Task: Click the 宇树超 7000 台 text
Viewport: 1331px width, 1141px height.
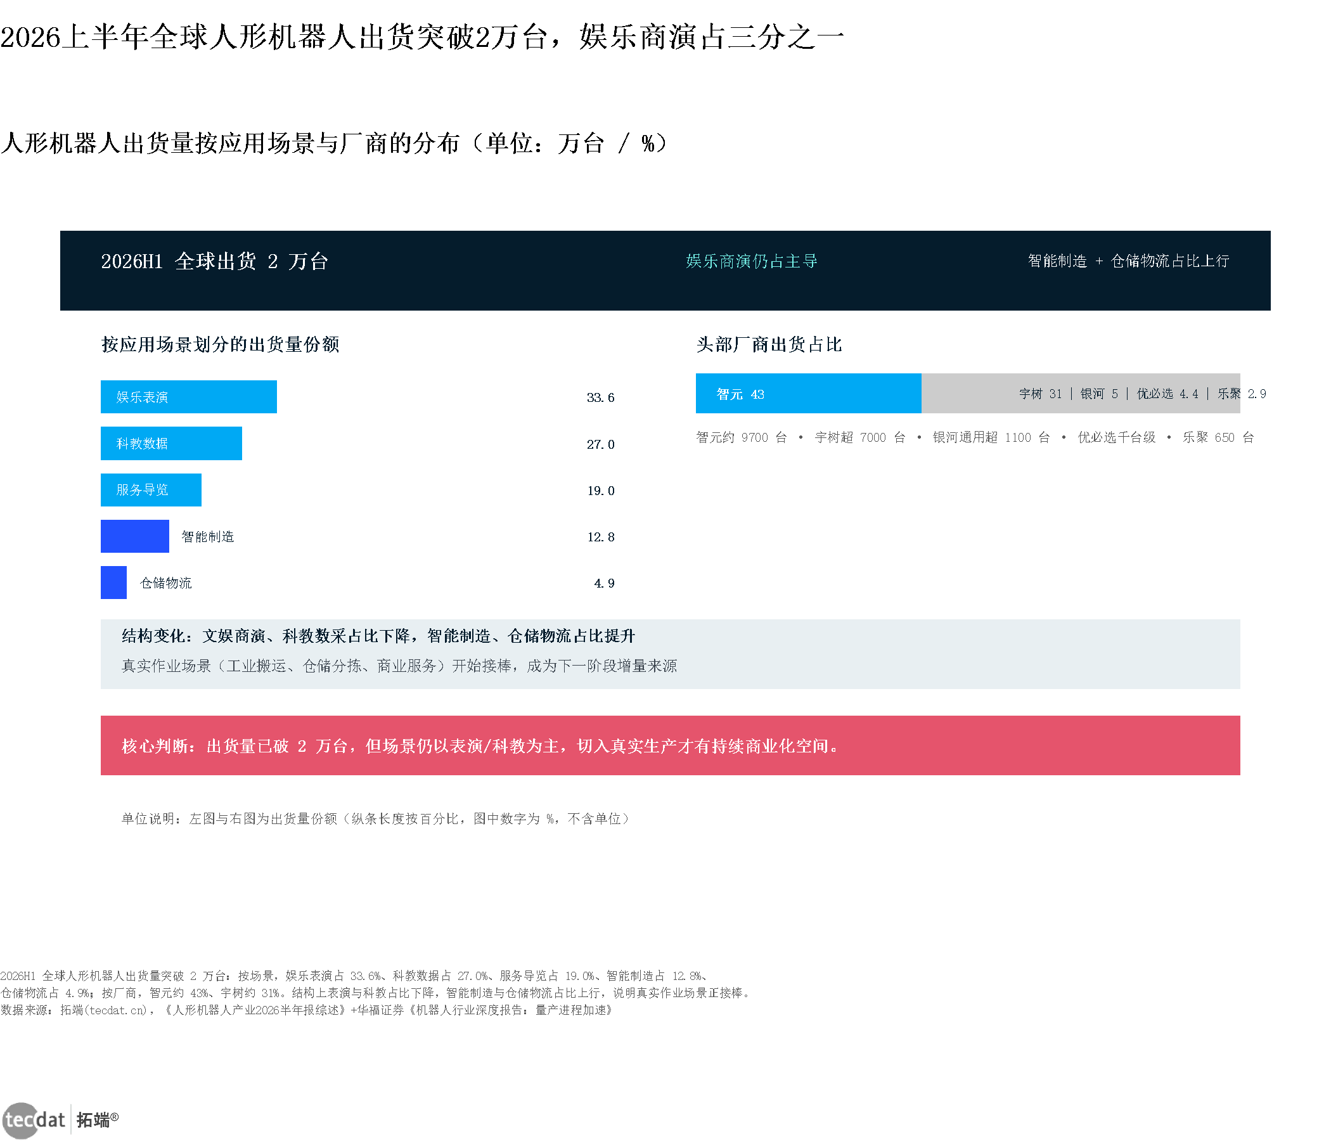Action: tap(860, 437)
